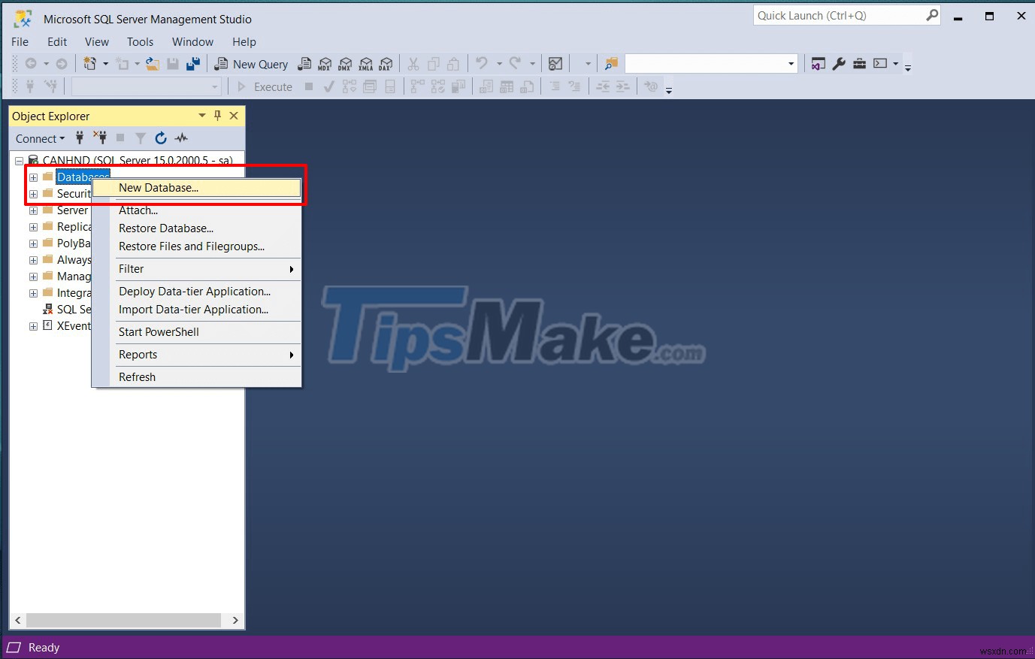
Task: Collapse the CANHND server node
Action: point(18,160)
